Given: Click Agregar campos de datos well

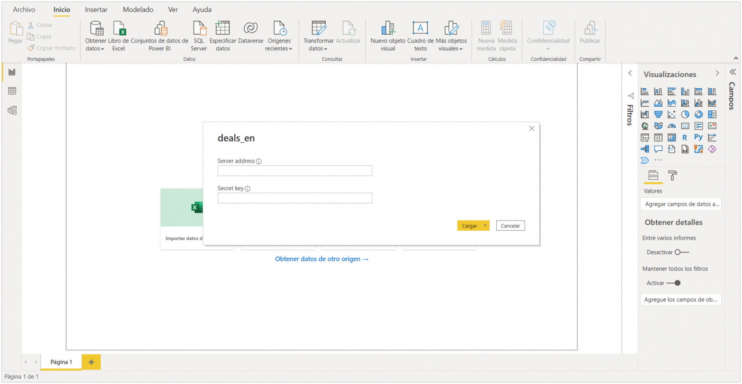Looking at the screenshot, I should (x=681, y=204).
